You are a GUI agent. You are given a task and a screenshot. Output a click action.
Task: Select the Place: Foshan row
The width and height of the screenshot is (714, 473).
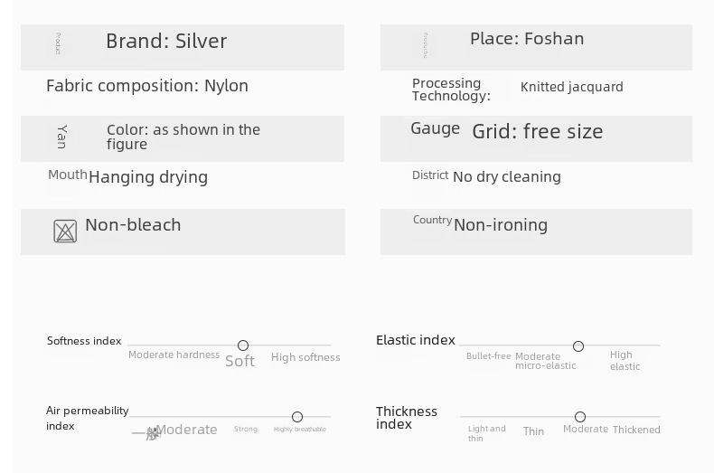point(537,47)
